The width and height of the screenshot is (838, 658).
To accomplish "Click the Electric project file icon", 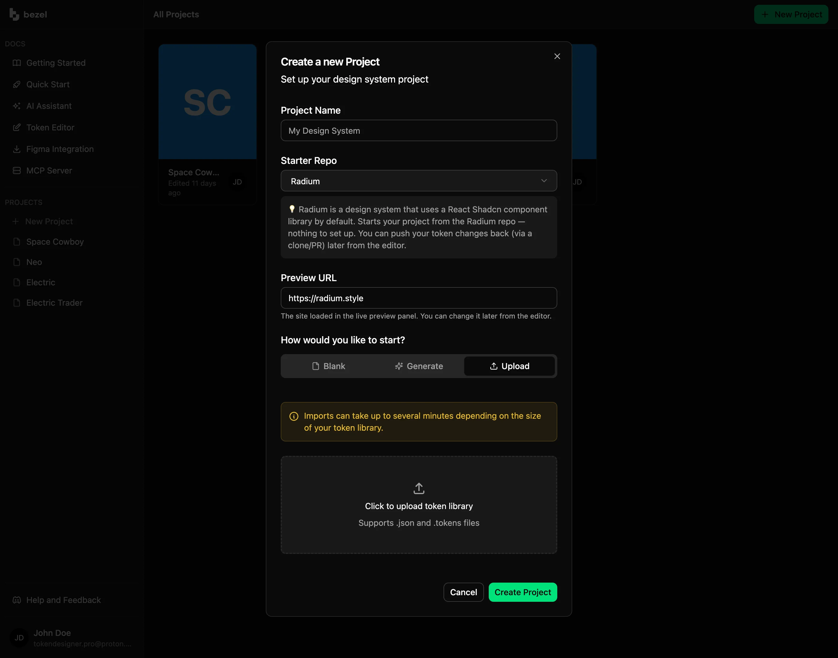I will pos(16,282).
